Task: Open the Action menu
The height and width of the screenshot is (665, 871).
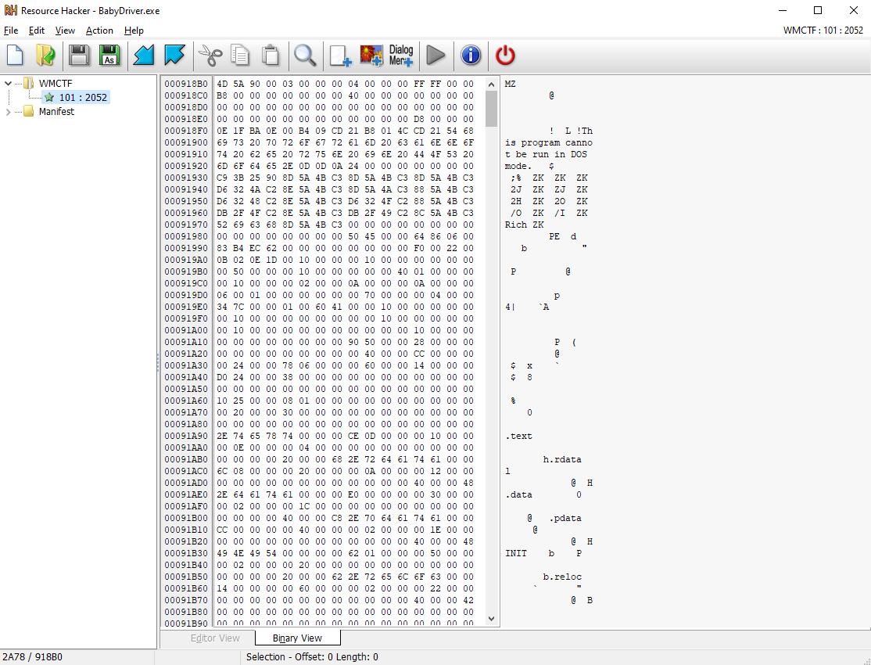Action: coord(99,31)
